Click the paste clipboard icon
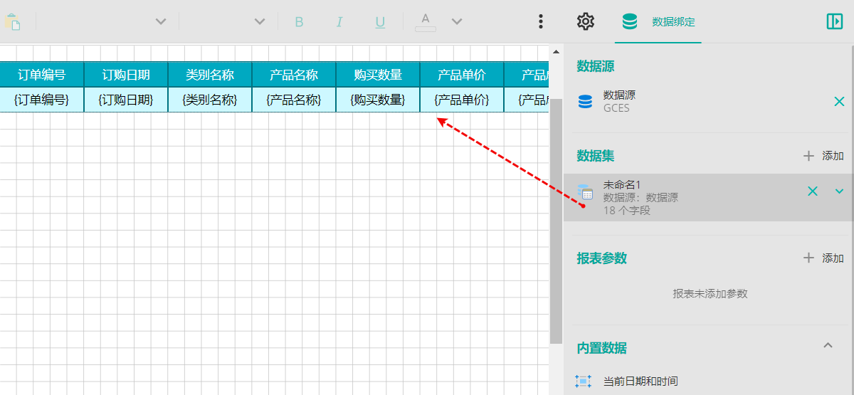 (x=13, y=21)
